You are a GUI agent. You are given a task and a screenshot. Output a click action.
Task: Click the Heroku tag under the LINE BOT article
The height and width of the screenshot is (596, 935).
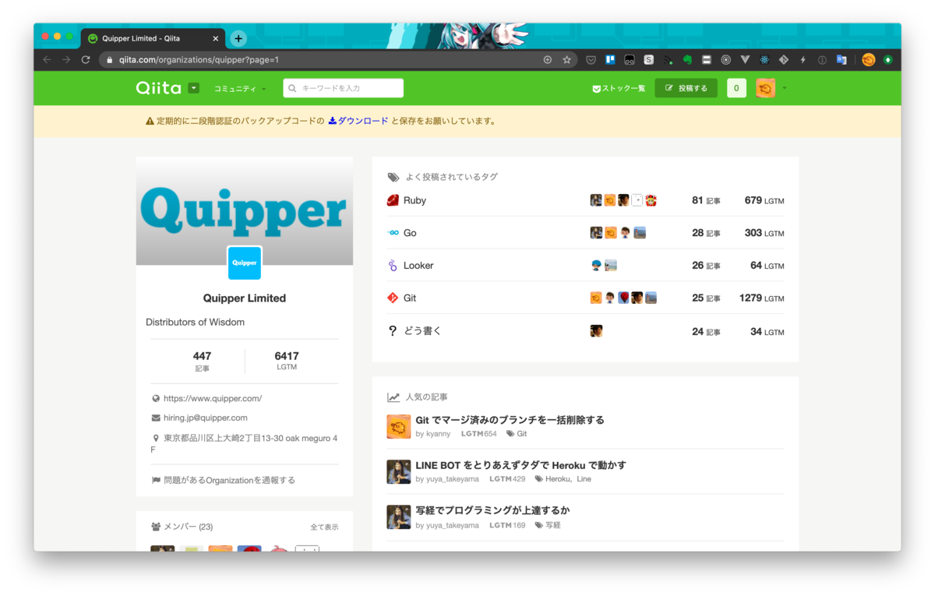click(556, 479)
